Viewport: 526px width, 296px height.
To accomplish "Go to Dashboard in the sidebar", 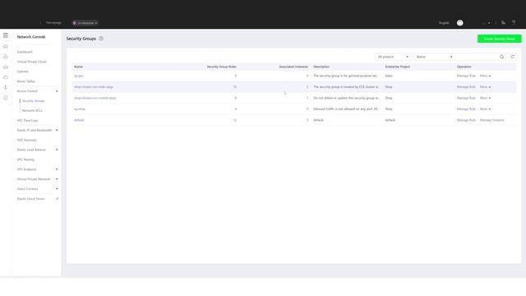I will pos(25,52).
